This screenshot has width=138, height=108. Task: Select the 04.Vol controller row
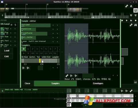click(x=9, y=41)
